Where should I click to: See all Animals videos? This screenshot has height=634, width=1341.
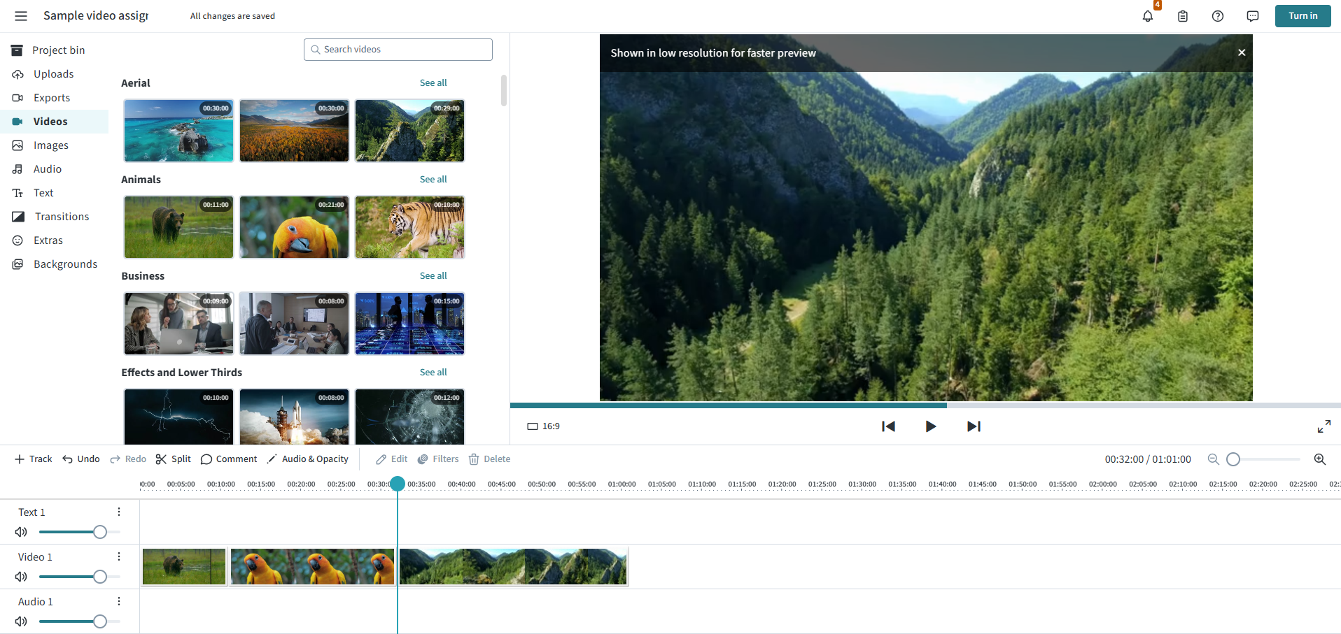(433, 179)
